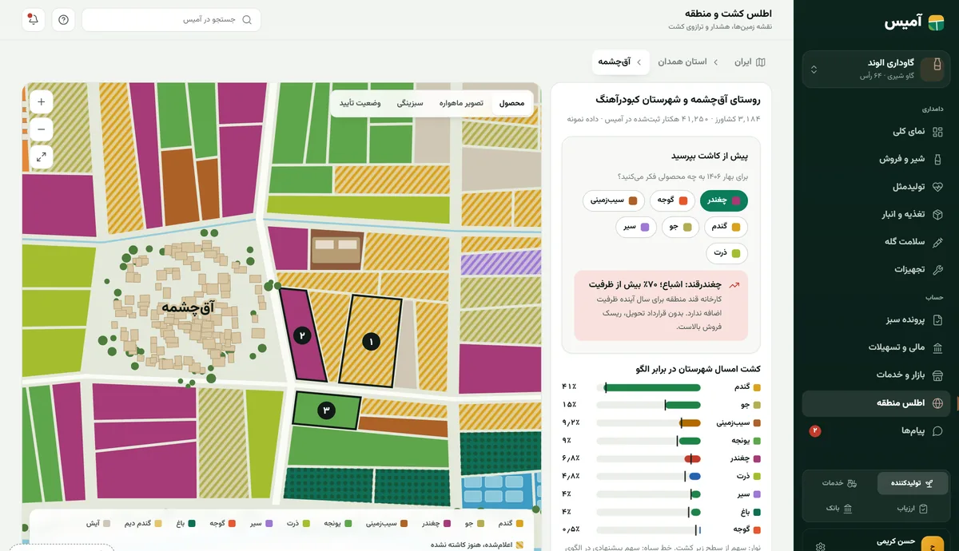Switch role to ارزیاب

click(912, 508)
